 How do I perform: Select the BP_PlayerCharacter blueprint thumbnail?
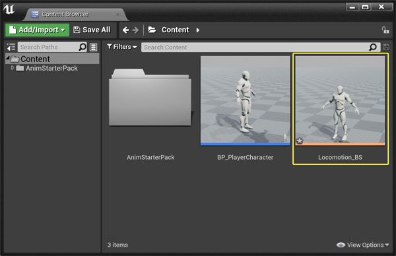point(246,101)
